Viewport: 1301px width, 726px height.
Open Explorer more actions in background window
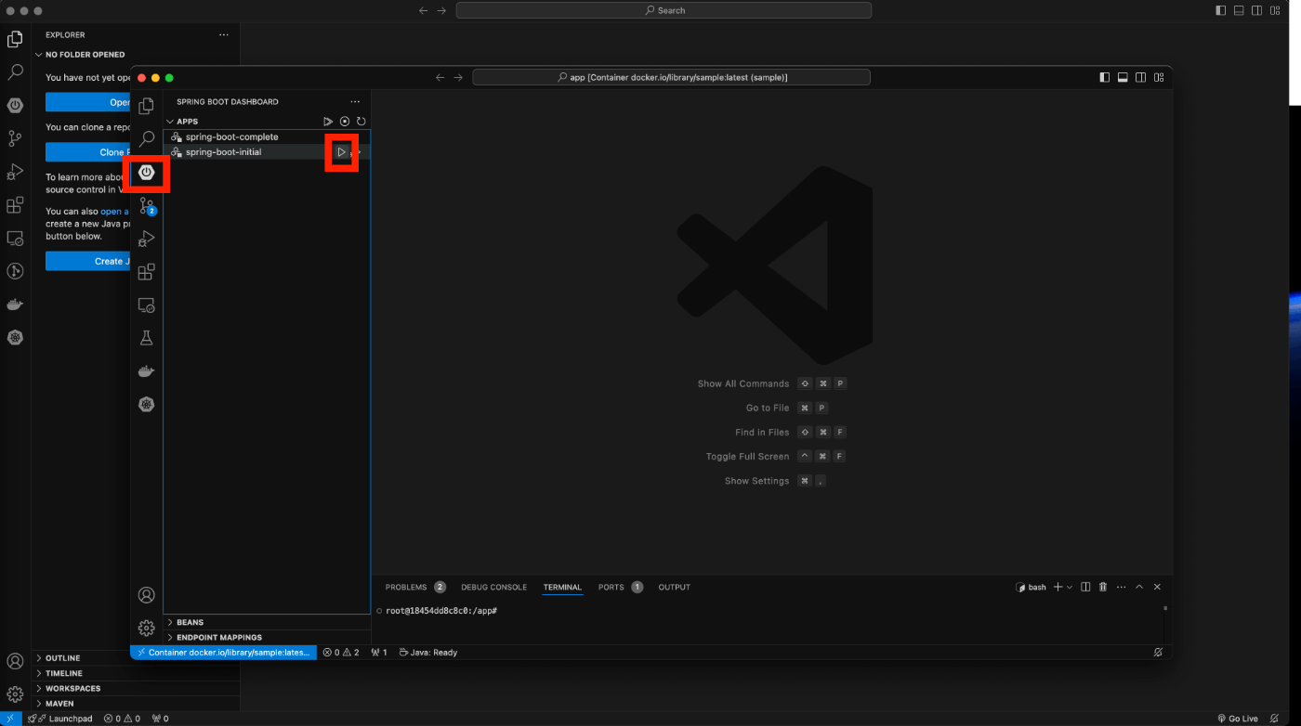[223, 35]
